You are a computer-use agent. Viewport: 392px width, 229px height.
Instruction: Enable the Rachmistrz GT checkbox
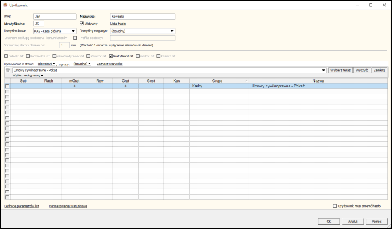(x=28, y=56)
